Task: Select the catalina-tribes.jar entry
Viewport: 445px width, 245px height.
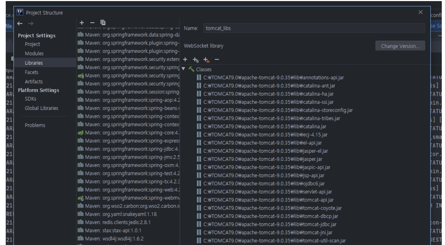Action: click(x=271, y=118)
